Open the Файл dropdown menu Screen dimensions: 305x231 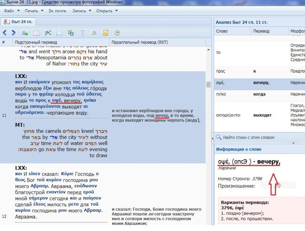(x=11, y=11)
